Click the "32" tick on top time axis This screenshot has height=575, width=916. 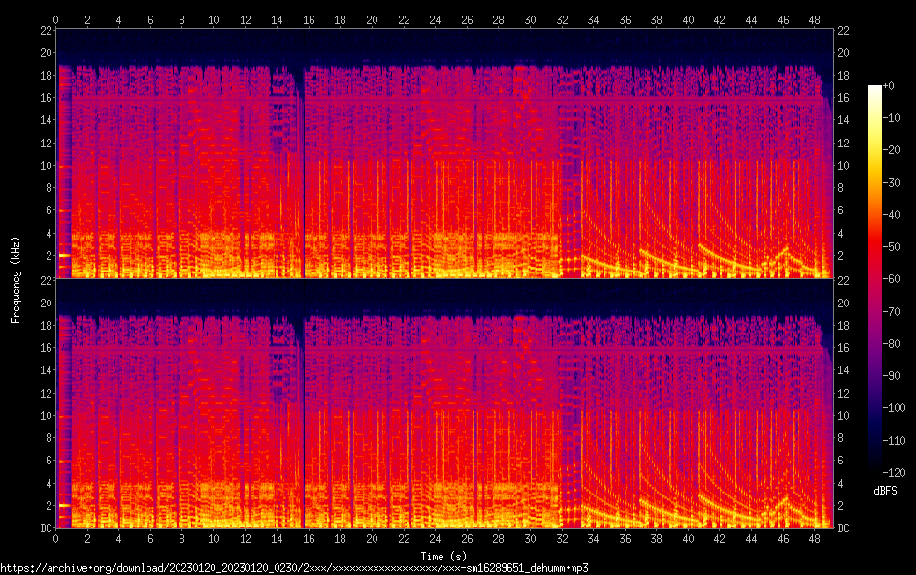click(561, 18)
